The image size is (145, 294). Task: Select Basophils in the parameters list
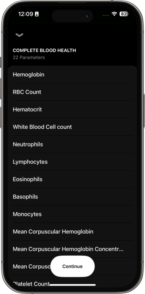pos(72,197)
